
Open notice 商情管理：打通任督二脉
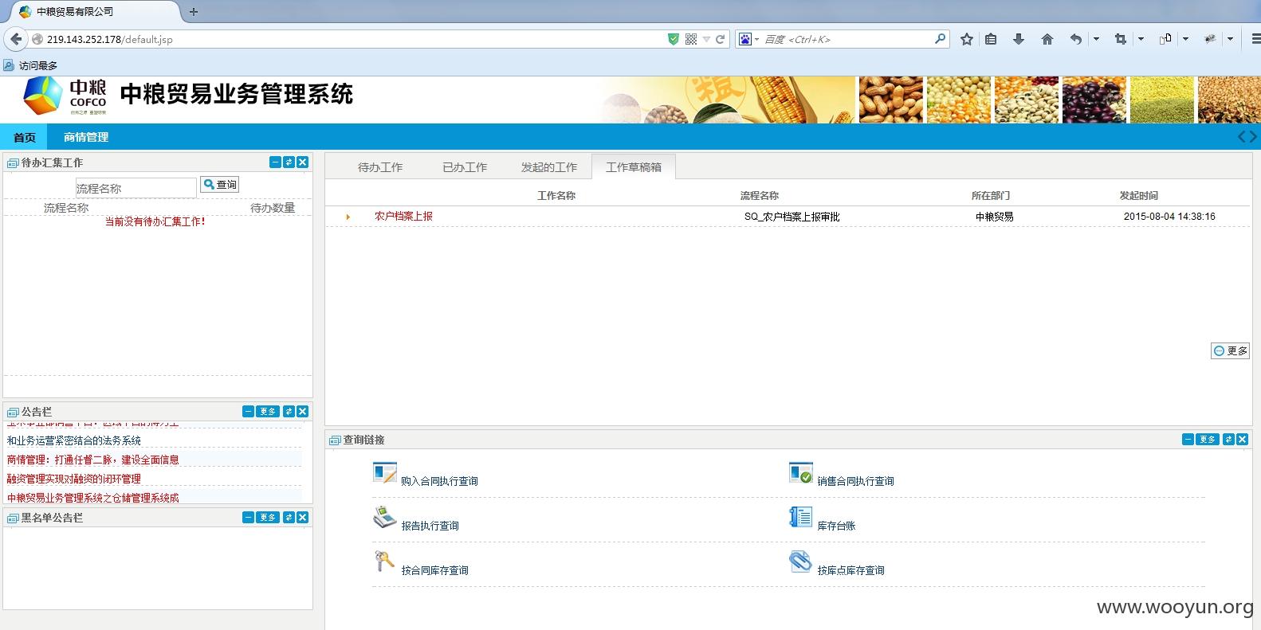tap(92, 460)
